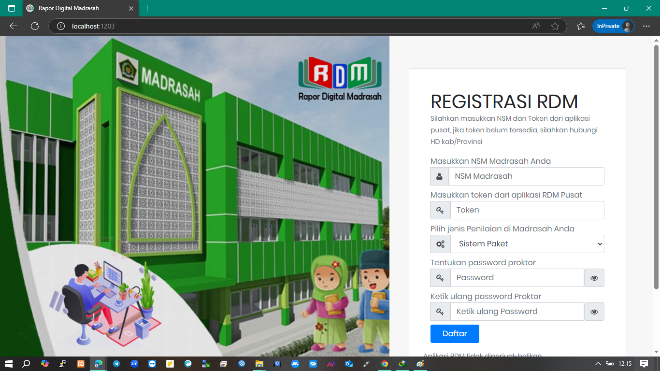Open the tab actions menu icon

12,8
